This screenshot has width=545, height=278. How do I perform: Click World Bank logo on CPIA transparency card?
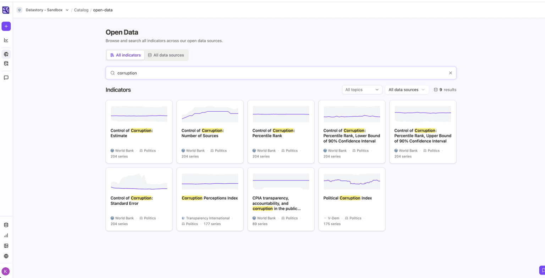click(x=254, y=218)
